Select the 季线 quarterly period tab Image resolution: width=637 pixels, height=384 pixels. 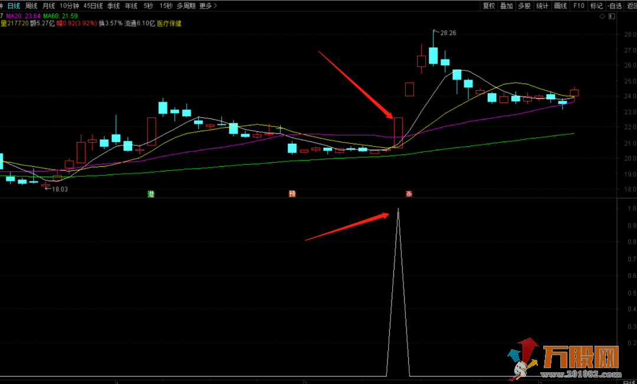coord(113,6)
